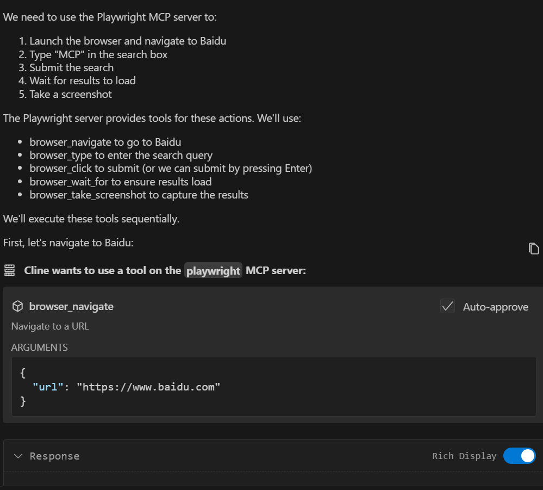Click the chevron icon on the Response header
Viewport: 543px width, 490px height.
[x=18, y=456]
